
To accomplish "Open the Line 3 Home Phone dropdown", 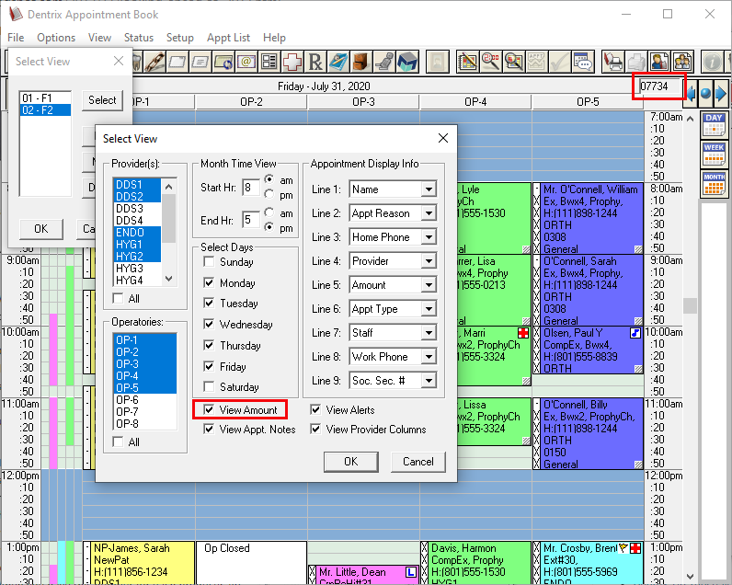I will tap(429, 237).
